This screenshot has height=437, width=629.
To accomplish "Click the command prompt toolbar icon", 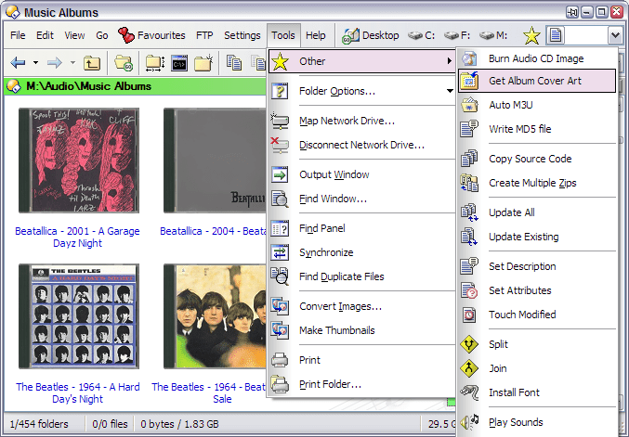I will click(179, 63).
